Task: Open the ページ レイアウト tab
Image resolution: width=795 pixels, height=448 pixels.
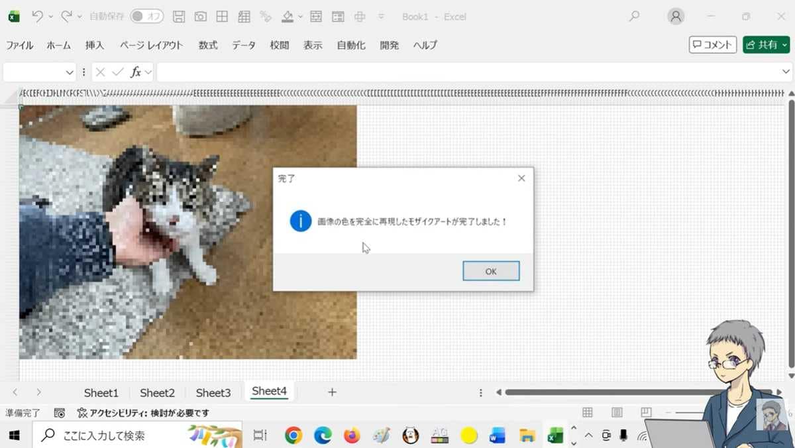Action: click(151, 45)
